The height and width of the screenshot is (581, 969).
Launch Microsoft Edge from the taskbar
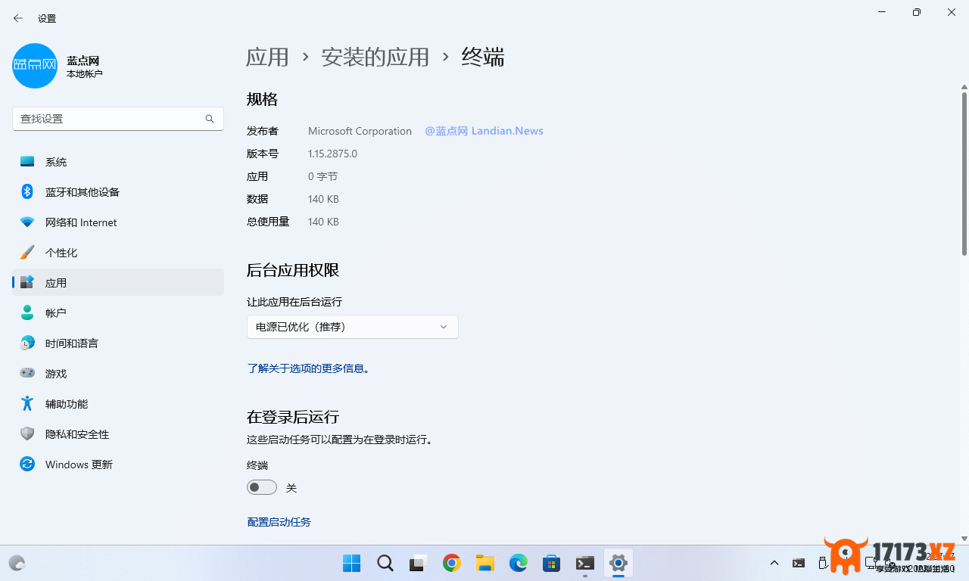[519, 563]
